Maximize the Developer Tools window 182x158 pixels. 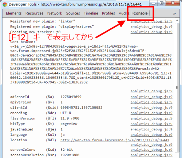(162, 3)
